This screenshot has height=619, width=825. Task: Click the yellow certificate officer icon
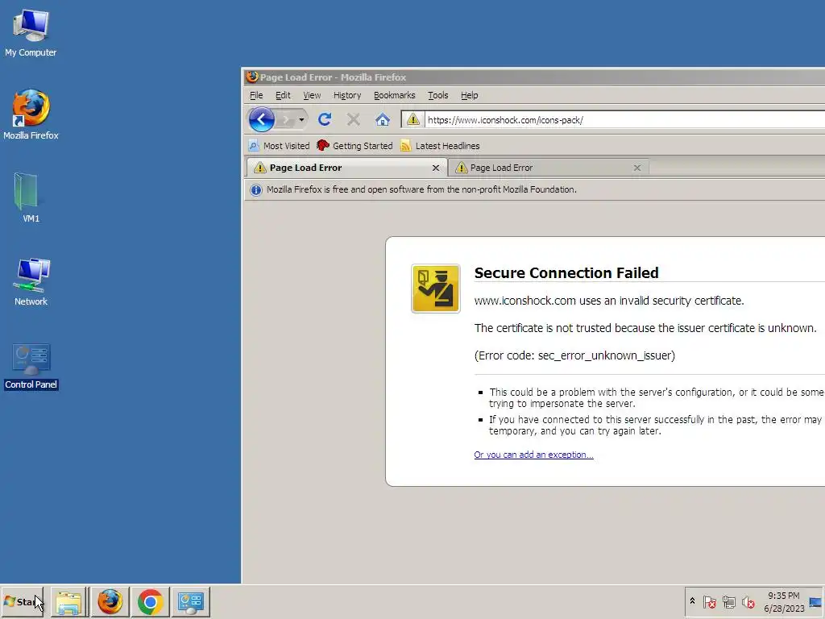(x=436, y=289)
